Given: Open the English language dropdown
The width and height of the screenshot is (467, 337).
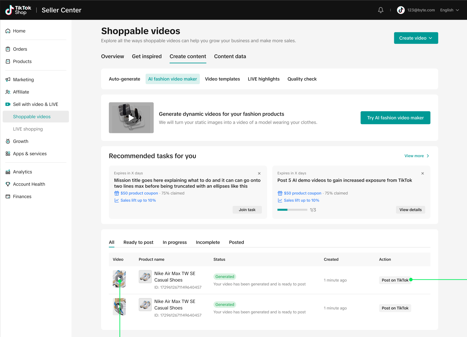Looking at the screenshot, I should pyautogui.click(x=449, y=10).
